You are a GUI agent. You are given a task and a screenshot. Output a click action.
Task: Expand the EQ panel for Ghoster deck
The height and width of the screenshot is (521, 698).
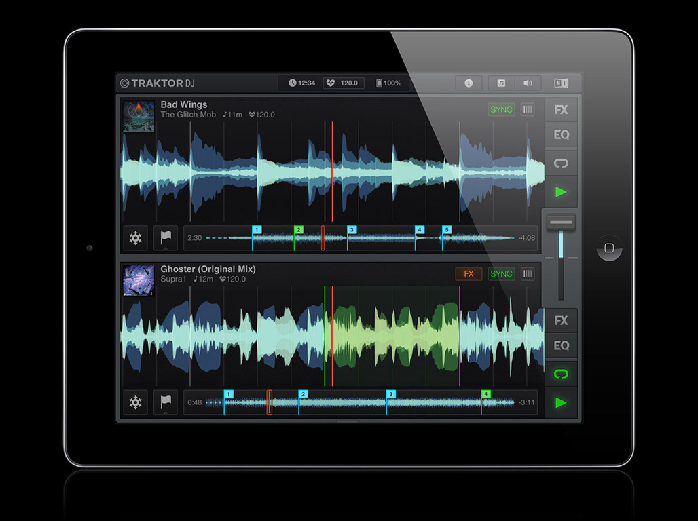(561, 346)
